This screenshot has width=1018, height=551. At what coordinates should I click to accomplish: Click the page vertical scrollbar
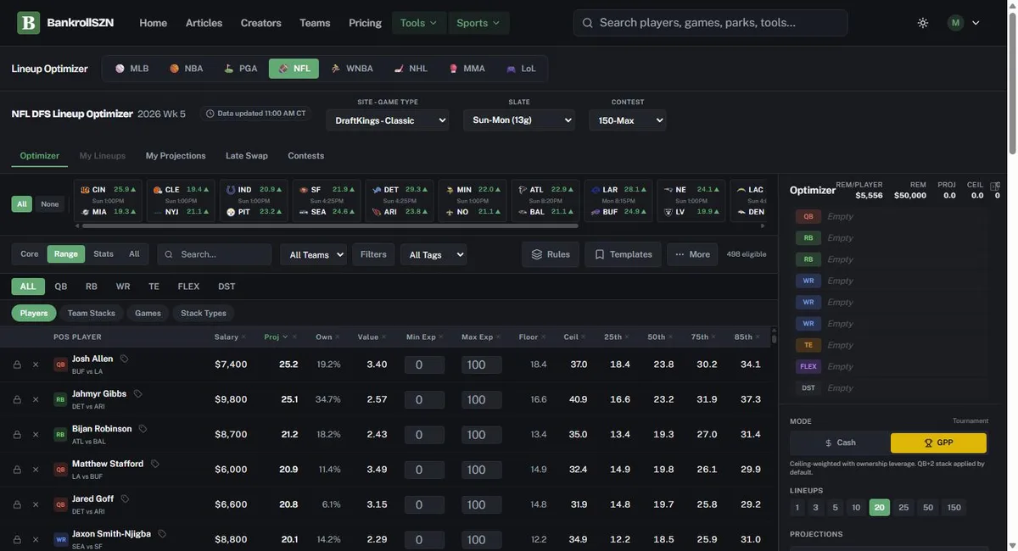point(1011,82)
